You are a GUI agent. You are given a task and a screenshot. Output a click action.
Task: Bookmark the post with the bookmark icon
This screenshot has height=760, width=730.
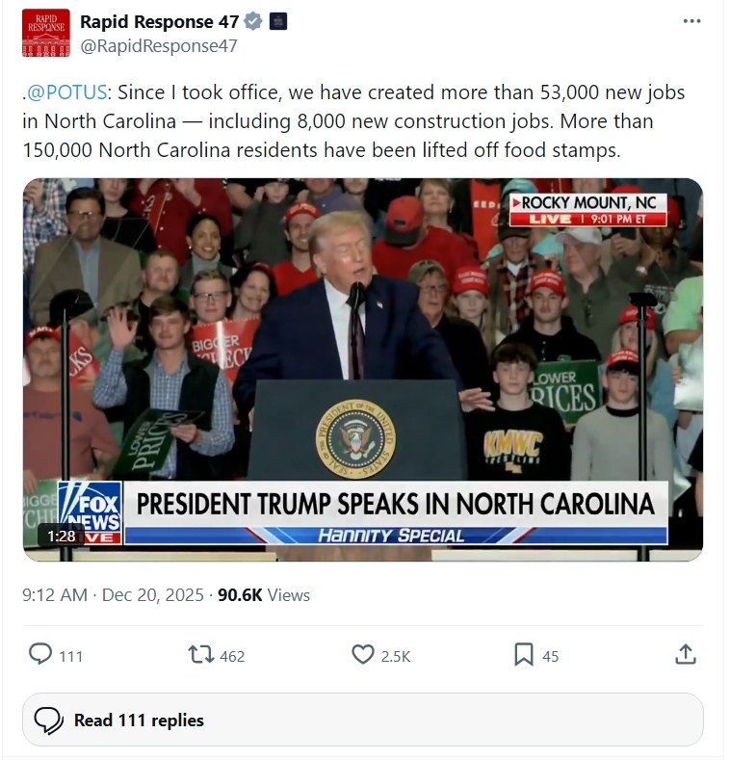coord(524,654)
